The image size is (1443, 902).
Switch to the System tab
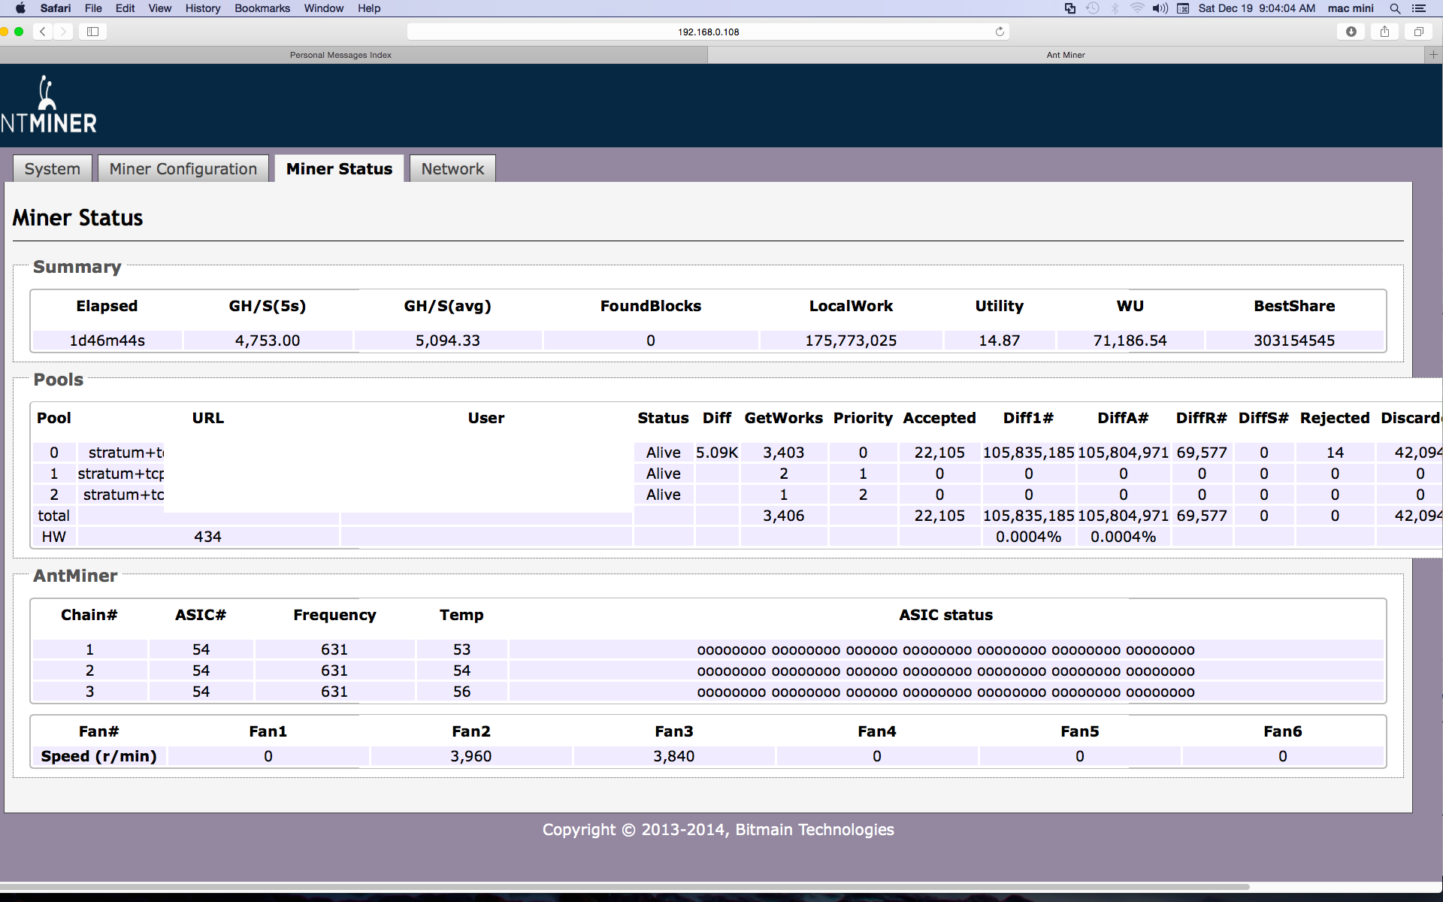(52, 169)
